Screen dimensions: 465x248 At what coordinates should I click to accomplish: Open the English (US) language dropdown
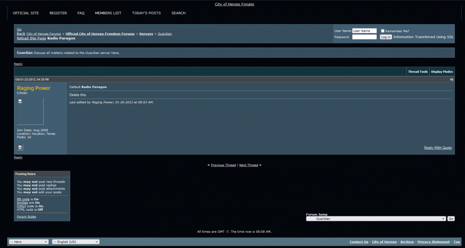point(76,242)
